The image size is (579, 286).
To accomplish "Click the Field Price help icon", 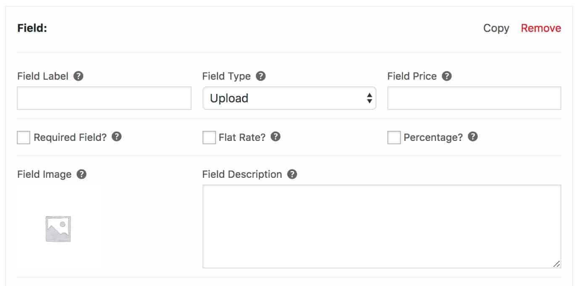I will [447, 76].
